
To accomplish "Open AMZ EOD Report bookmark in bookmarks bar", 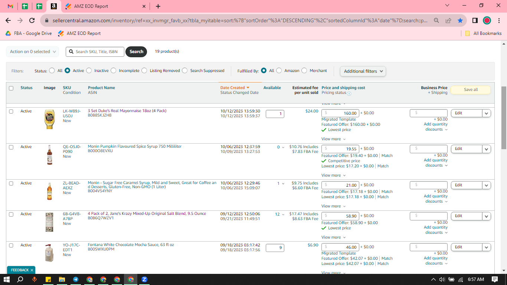I will click(x=79, y=33).
